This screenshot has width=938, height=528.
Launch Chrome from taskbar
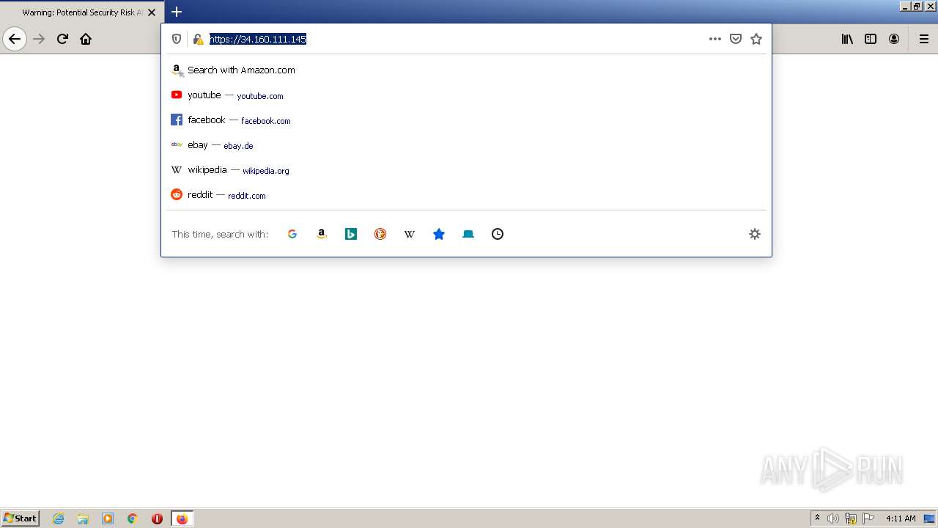pos(133,518)
